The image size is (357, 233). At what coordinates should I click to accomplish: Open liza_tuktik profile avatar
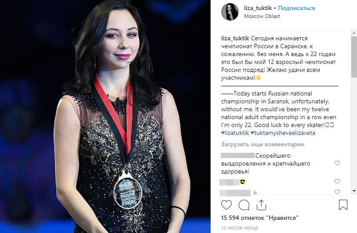(x=230, y=12)
